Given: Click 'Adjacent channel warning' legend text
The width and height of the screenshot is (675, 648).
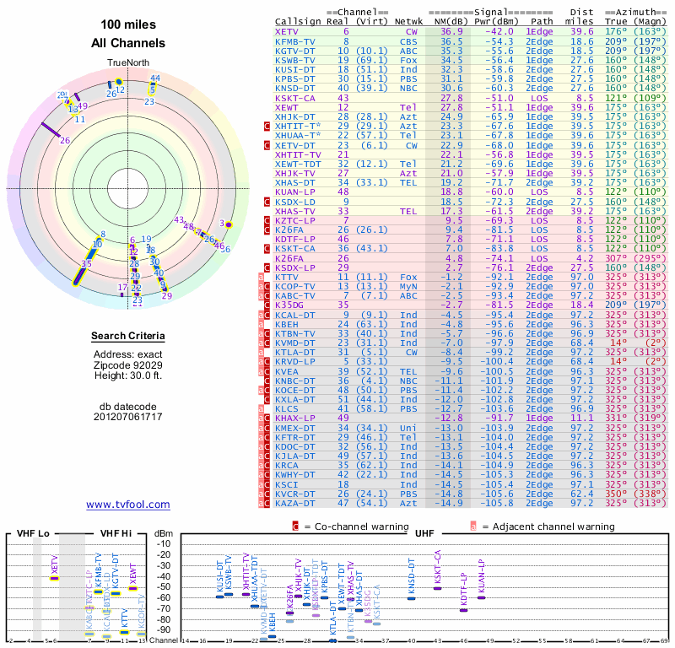Looking at the screenshot, I should pyautogui.click(x=553, y=526).
